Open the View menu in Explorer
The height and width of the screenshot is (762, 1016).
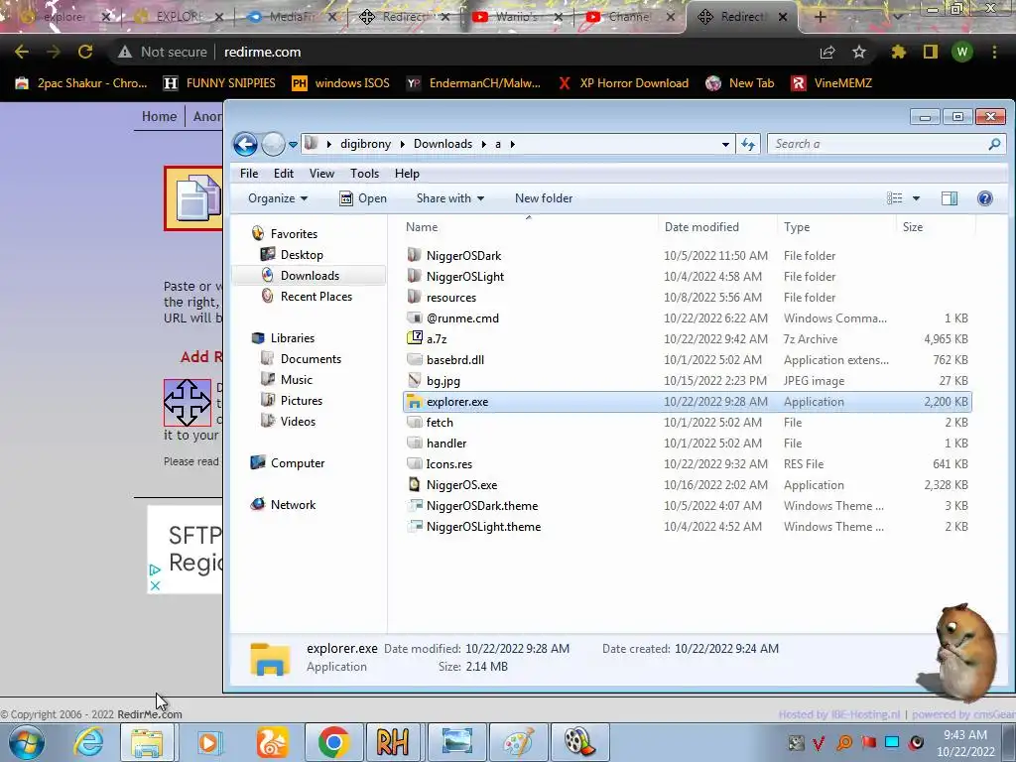click(x=321, y=173)
